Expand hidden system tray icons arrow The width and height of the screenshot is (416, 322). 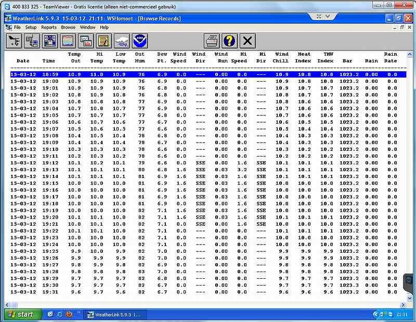click(375, 315)
